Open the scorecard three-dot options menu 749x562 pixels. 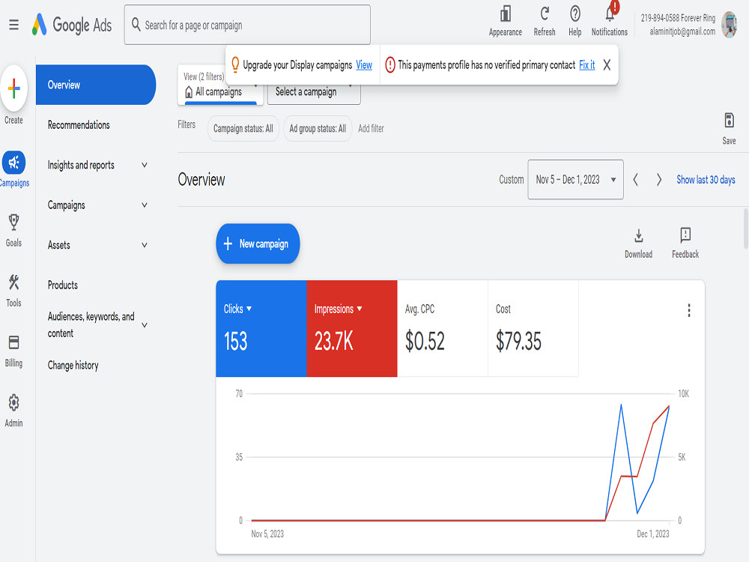[688, 310]
